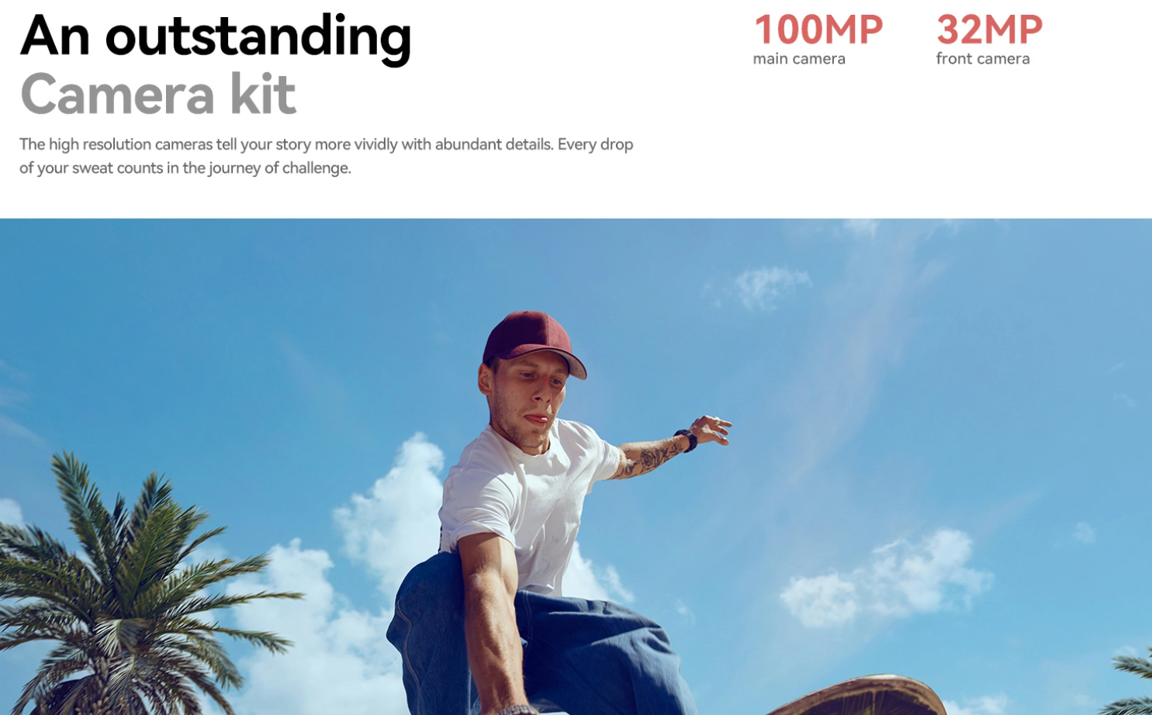This screenshot has width=1152, height=715.
Task: Click the "Every drop of your sweat" sentence
Action: coord(326,156)
